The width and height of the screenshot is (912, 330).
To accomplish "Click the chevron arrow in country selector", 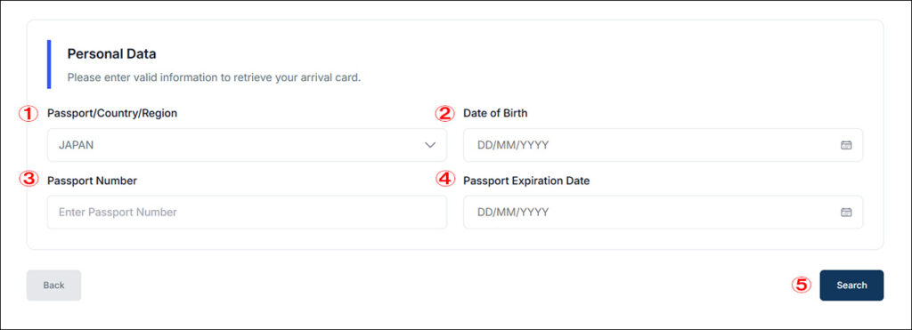I will pos(430,145).
